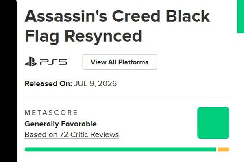Click the PS5 platform wordmark
The height and width of the screenshot is (162, 244).
tap(54, 62)
